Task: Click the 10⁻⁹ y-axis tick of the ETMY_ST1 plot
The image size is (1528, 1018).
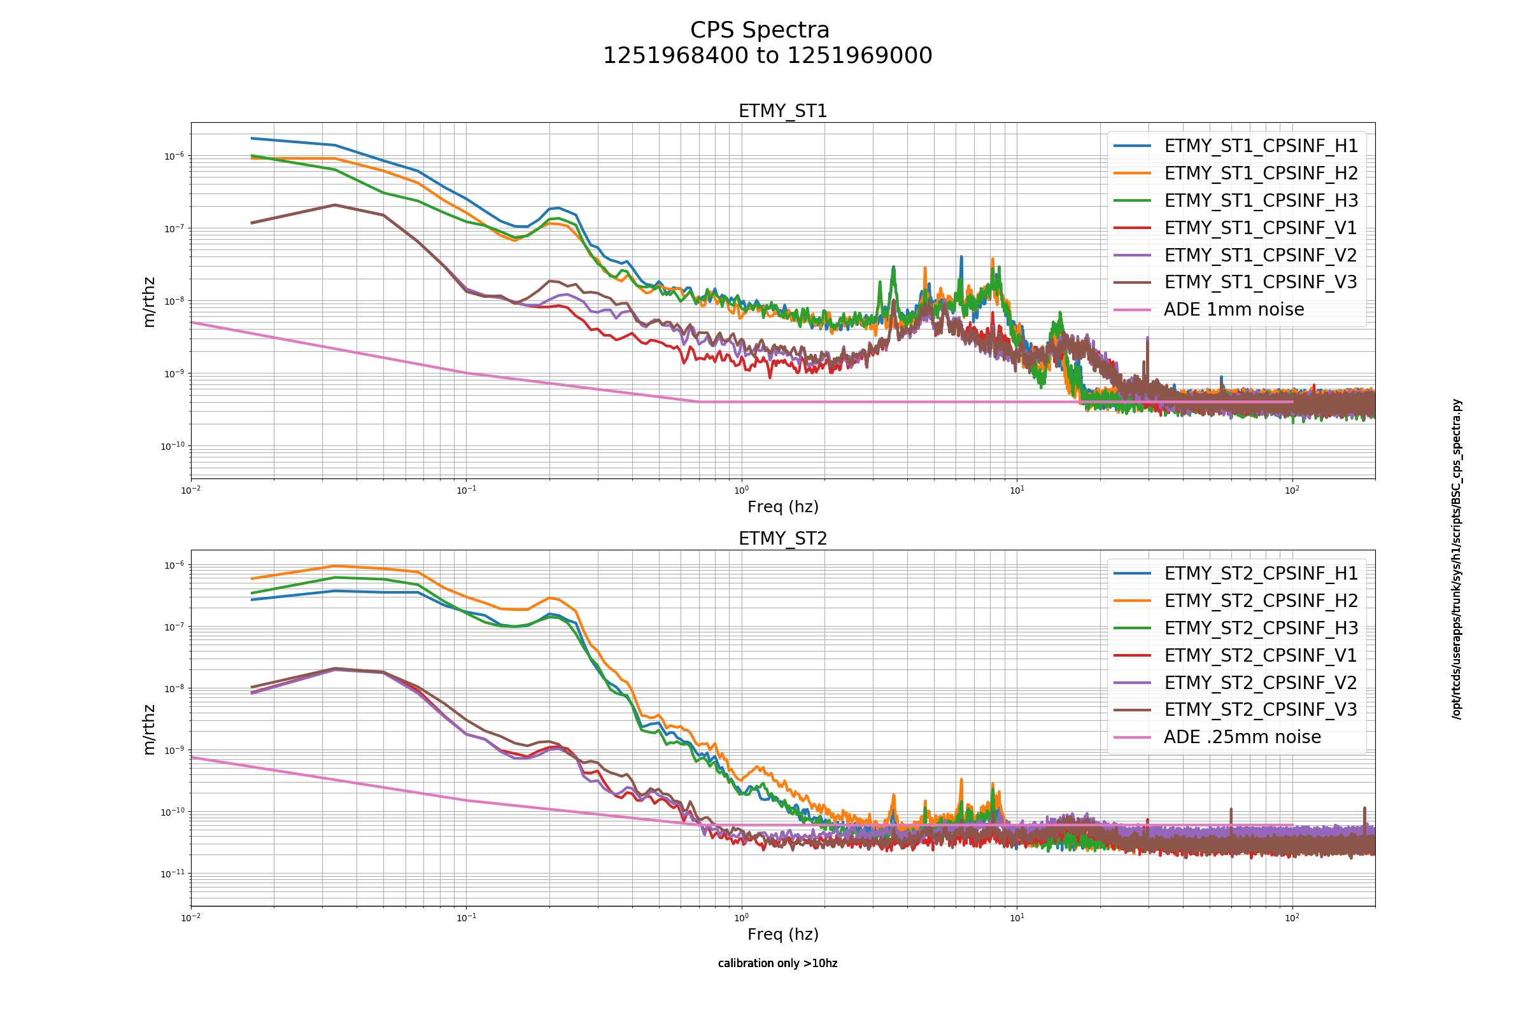Action: (x=173, y=373)
